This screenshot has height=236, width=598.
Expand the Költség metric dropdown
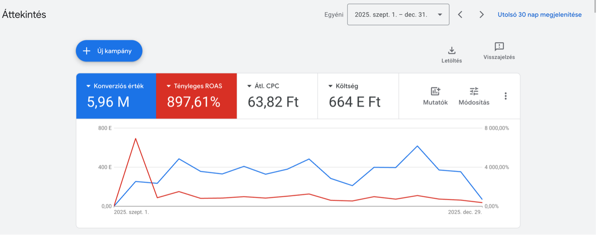coord(330,86)
